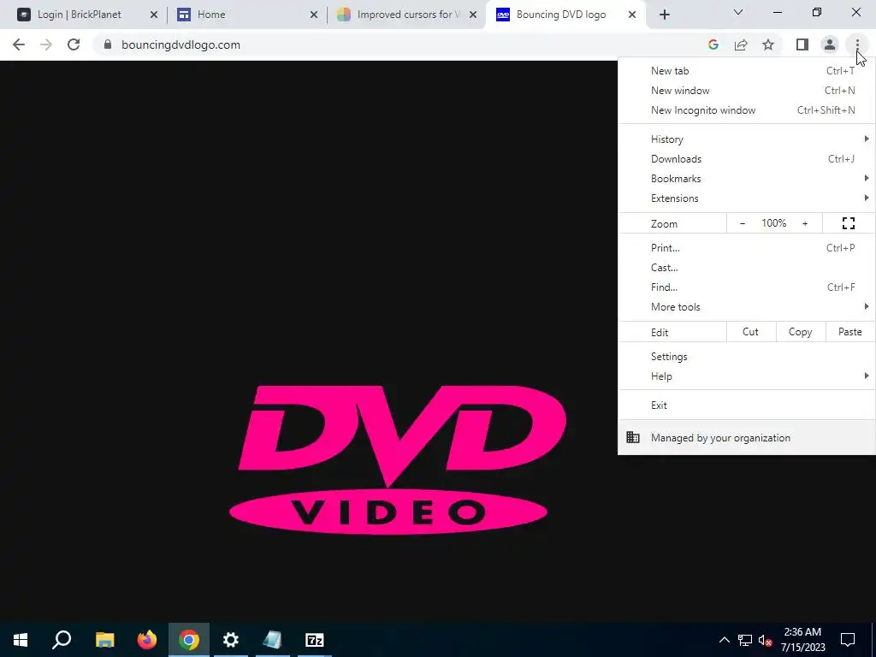Choose Exit from the Chrome menu

pyautogui.click(x=746, y=405)
